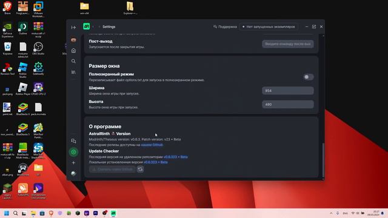Image resolution: width=388 pixels, height=218 pixels.
Task: Click the Высота height input field
Action: click(288, 104)
